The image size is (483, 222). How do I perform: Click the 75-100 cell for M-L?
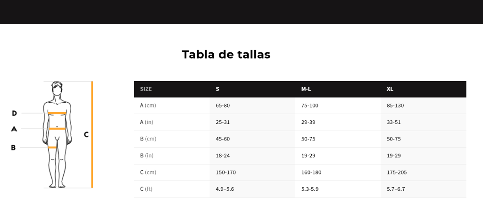click(x=309, y=106)
